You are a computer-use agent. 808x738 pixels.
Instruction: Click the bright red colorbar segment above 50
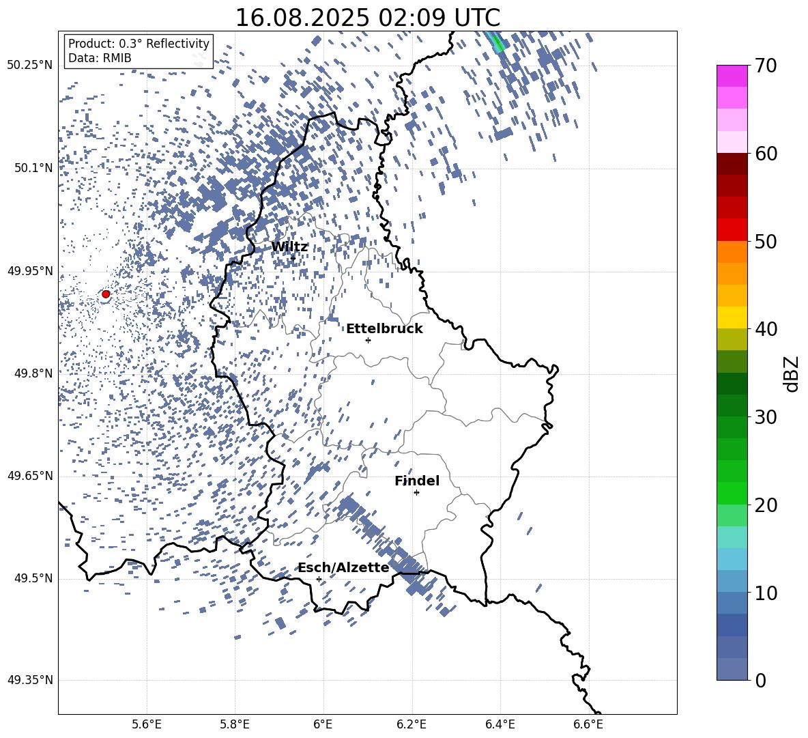[x=732, y=230]
